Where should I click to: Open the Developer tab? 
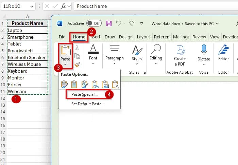230,37
